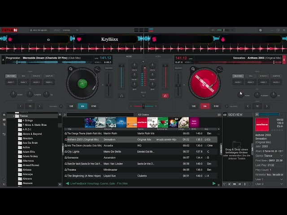Double the loop length on deck B

coord(267,106)
